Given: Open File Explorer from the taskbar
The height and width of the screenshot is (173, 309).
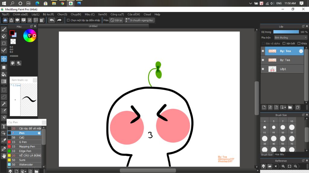Looking at the screenshot, I should pyautogui.click(x=54, y=3).
